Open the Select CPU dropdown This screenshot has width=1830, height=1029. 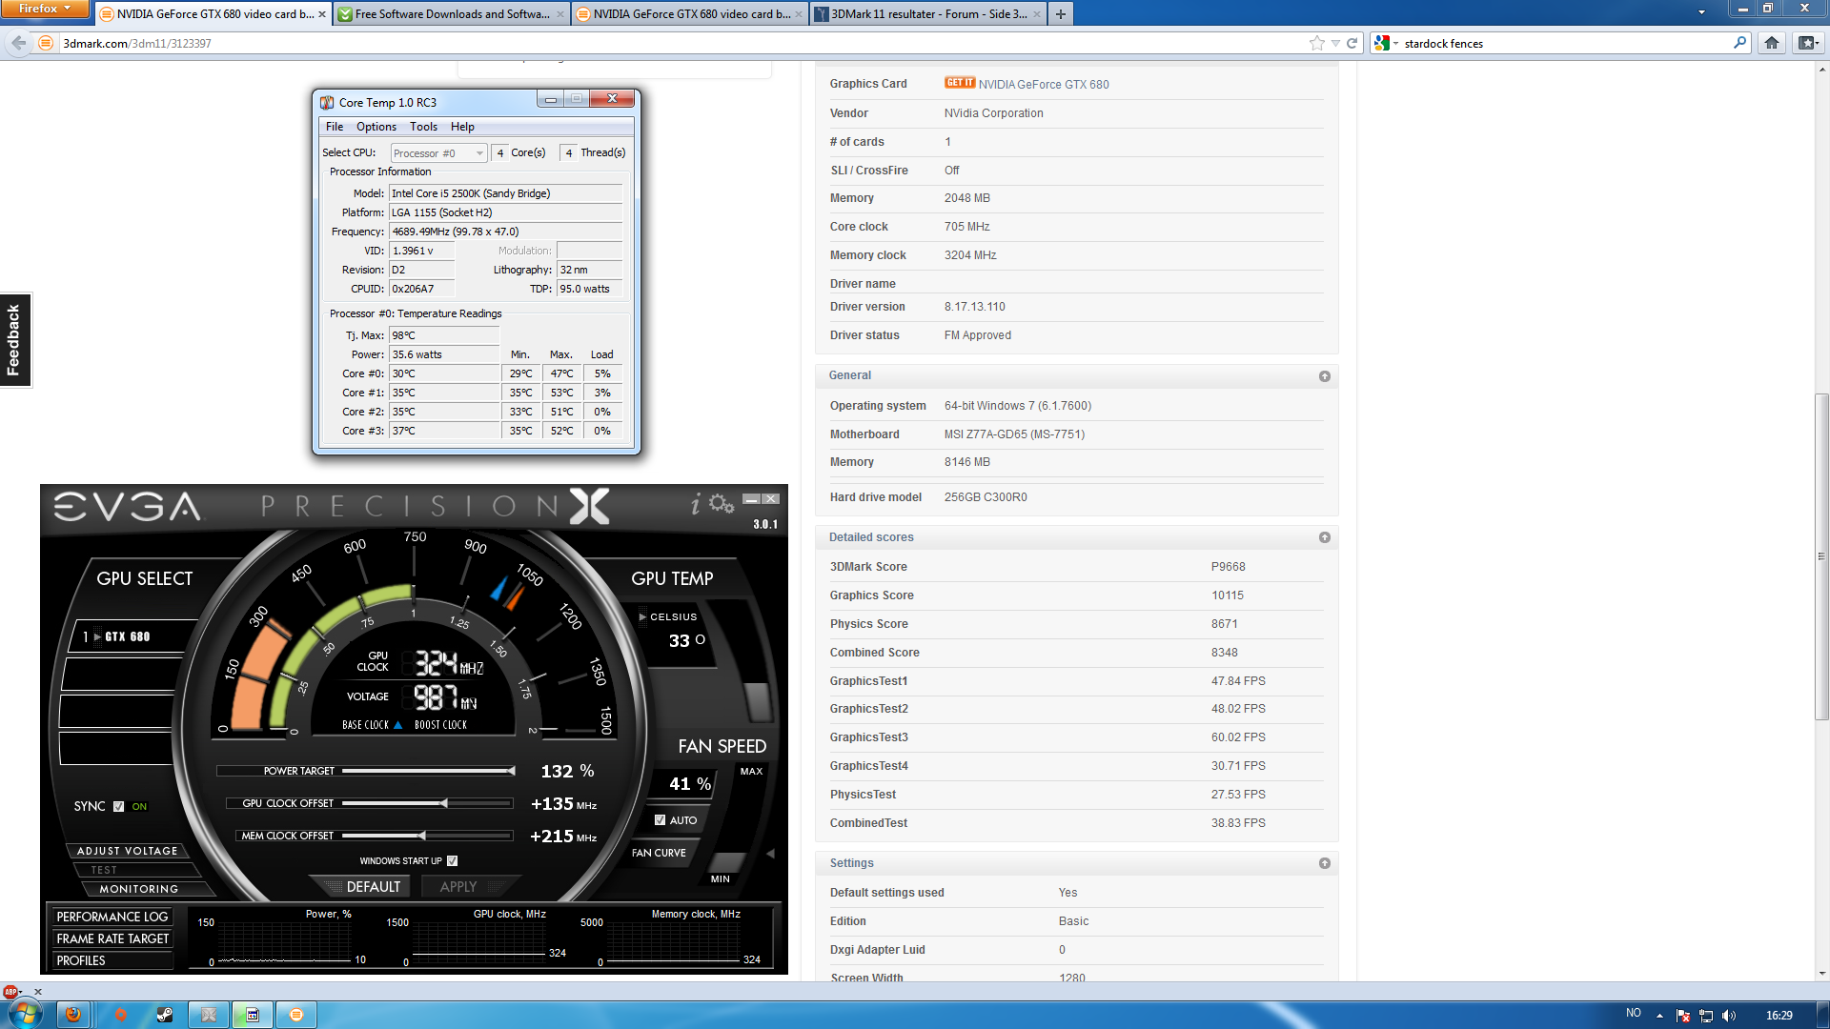click(439, 152)
